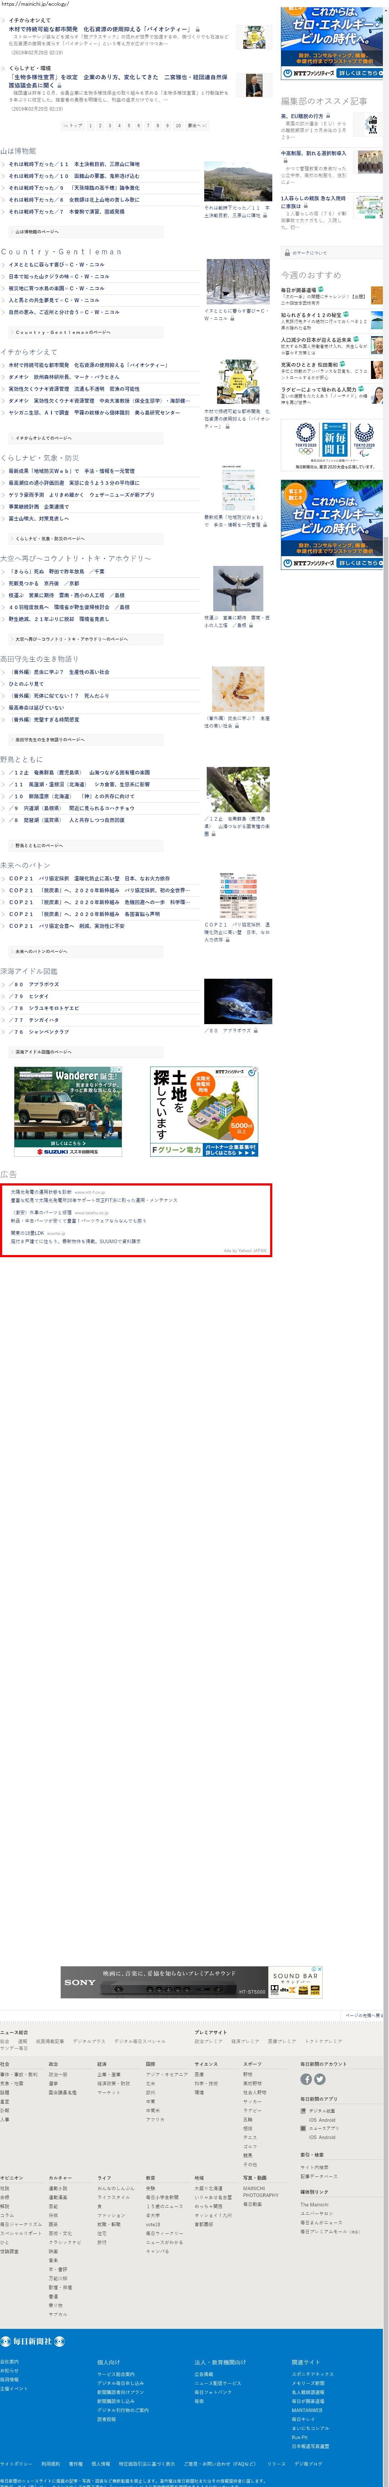Open 中高制服、割れる選択制導入 sidebar article
The image size is (389, 2487).
[x=314, y=153]
